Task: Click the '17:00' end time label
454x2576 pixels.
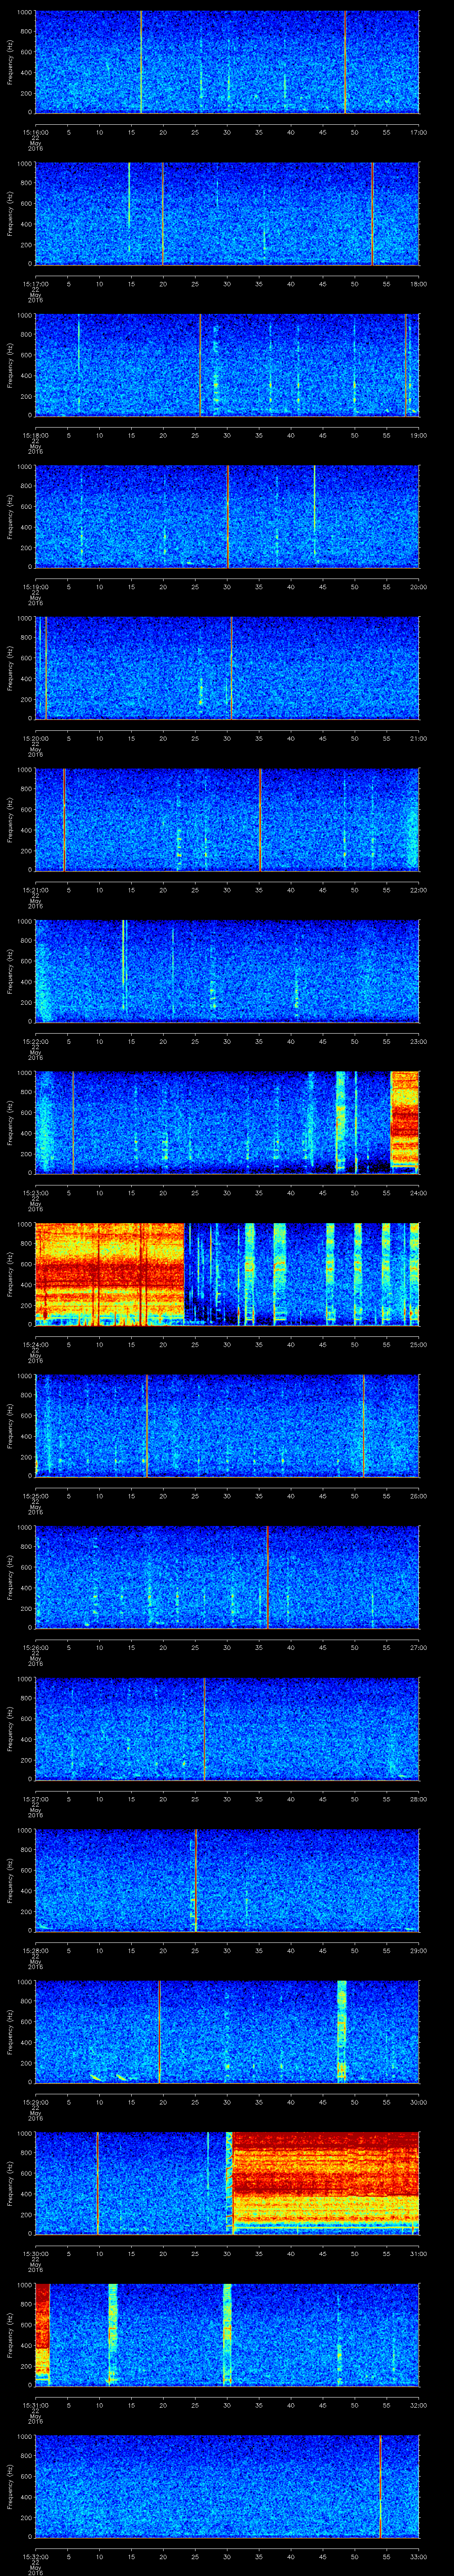Action: pyautogui.click(x=418, y=132)
